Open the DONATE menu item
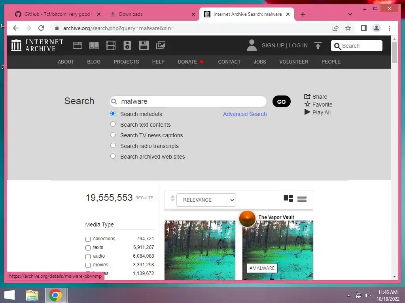This screenshot has height=303, width=405. 191,62
